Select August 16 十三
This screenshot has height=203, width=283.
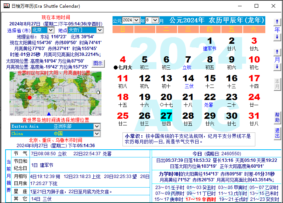click(232, 82)
